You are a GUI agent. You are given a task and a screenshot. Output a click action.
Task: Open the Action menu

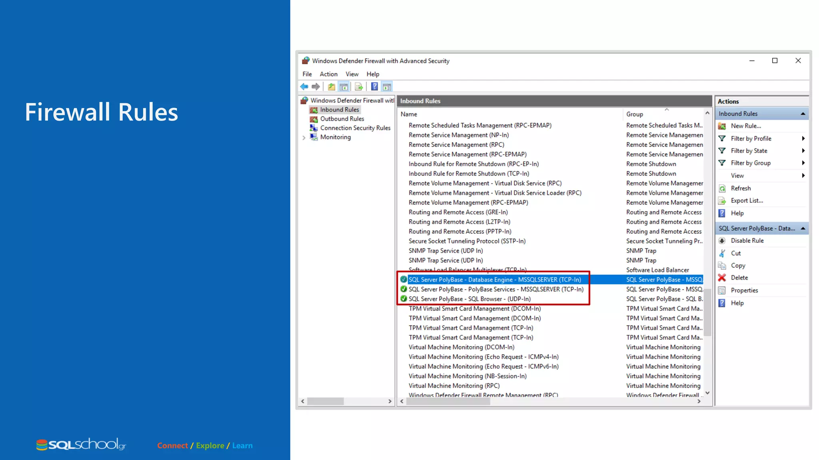pyautogui.click(x=328, y=74)
